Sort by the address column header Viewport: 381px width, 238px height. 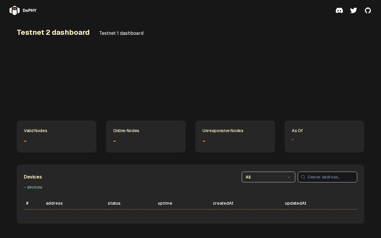pyautogui.click(x=54, y=203)
